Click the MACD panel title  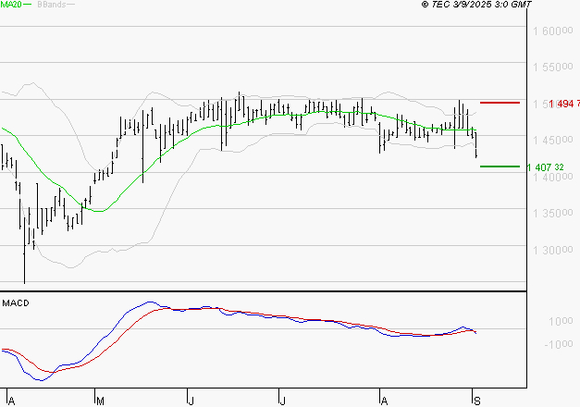14,302
